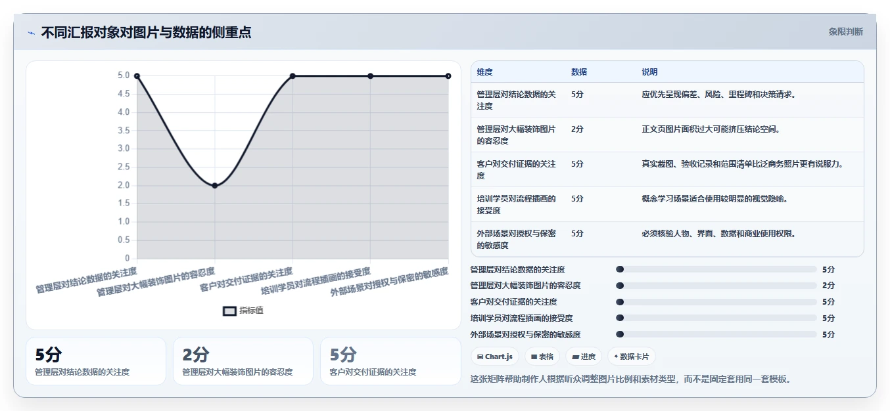The image size is (890, 411).
Task: Select the chart point for 客户对交付证据的关注度
Action: [x=293, y=76]
